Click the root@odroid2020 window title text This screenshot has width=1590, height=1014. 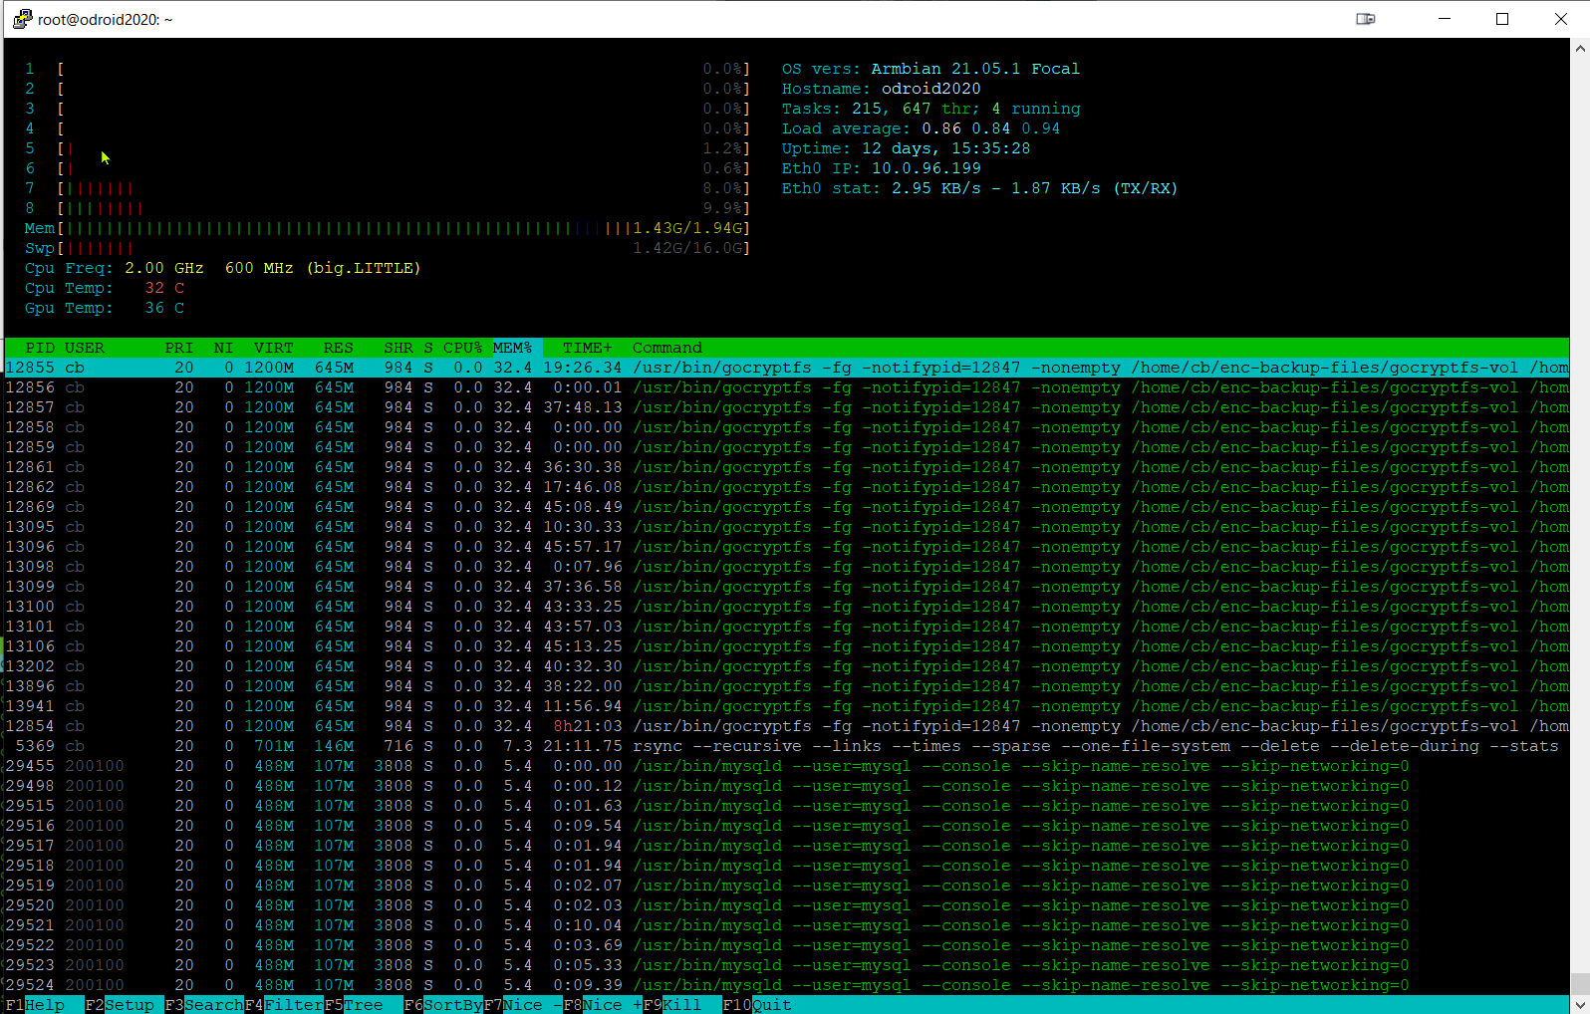coord(106,19)
